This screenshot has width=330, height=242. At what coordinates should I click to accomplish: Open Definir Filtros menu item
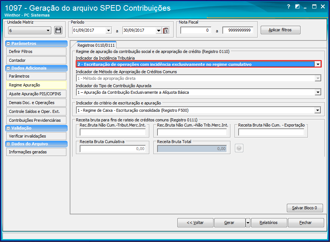point(36,51)
